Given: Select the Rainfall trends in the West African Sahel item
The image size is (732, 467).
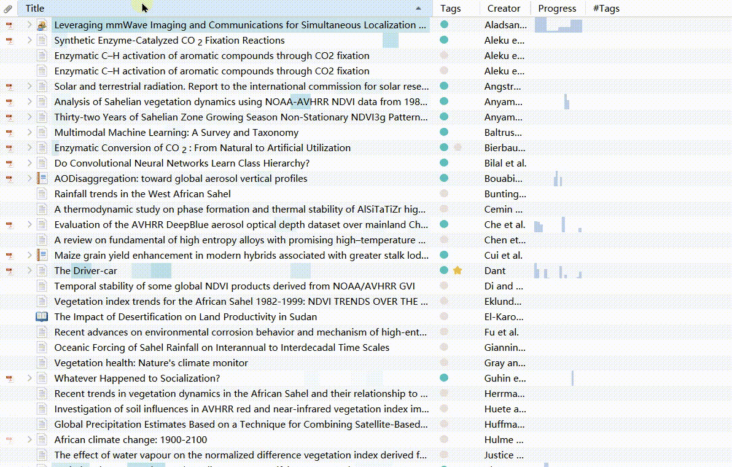Looking at the screenshot, I should pos(142,194).
